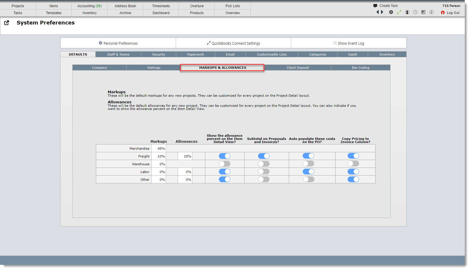Go forward with the right arrow icon
Screen dimensions: 470x270
(x=382, y=12)
